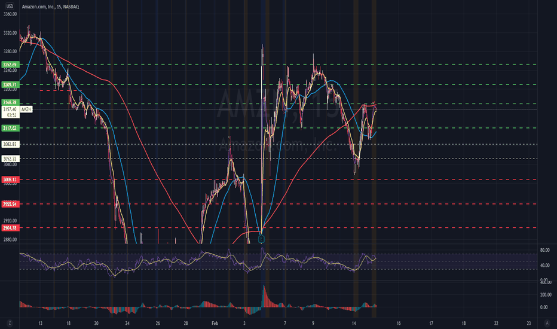
Task: Click date '16' on the time axis
Action: (x=399, y=323)
